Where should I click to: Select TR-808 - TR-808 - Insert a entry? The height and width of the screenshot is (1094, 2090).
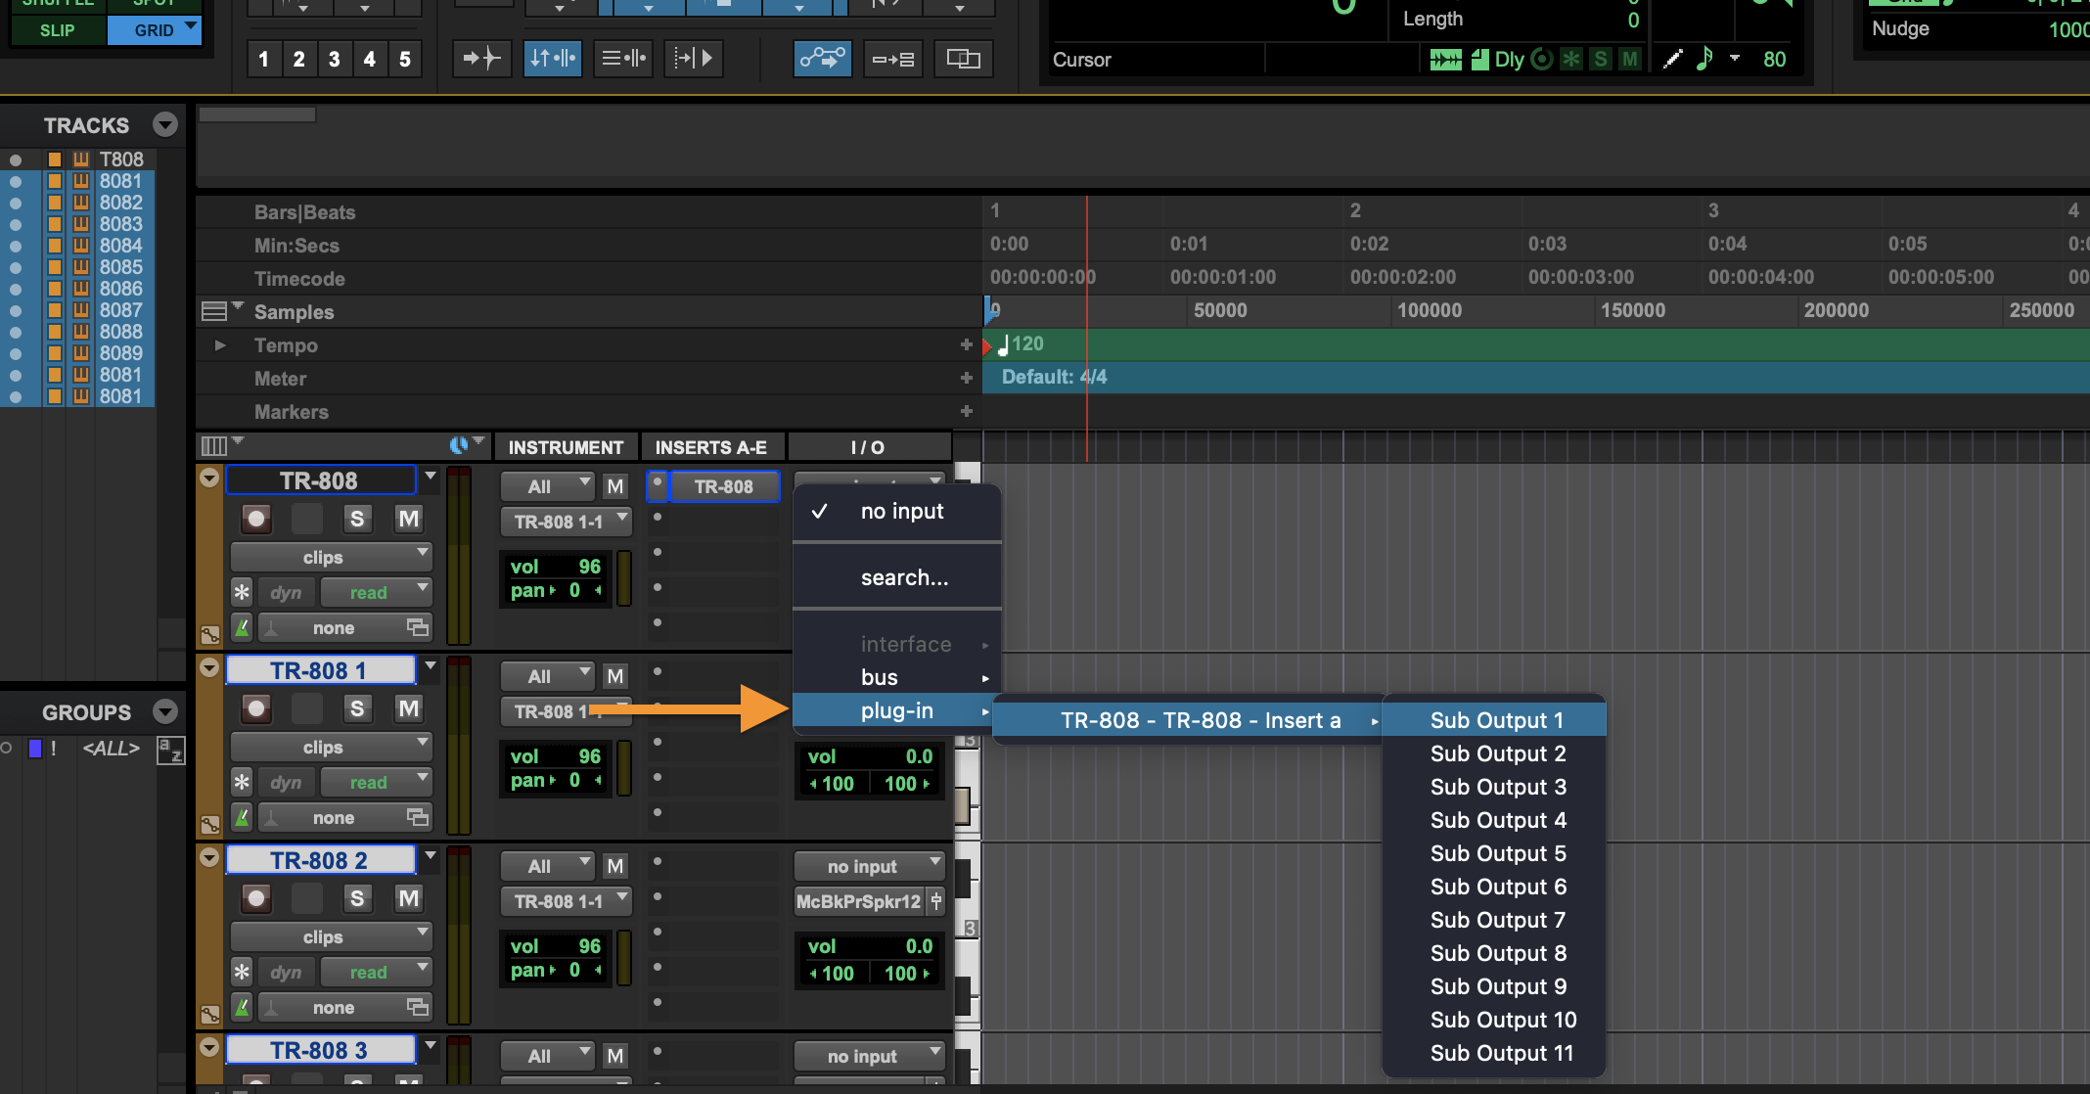(1188, 721)
